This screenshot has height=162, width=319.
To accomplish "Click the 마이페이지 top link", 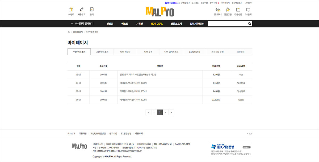I will (x=225, y=3).
